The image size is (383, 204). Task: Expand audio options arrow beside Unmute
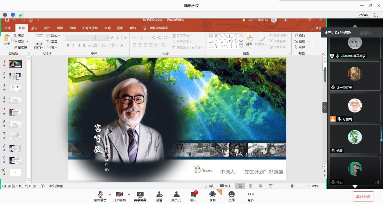[x=110, y=194]
